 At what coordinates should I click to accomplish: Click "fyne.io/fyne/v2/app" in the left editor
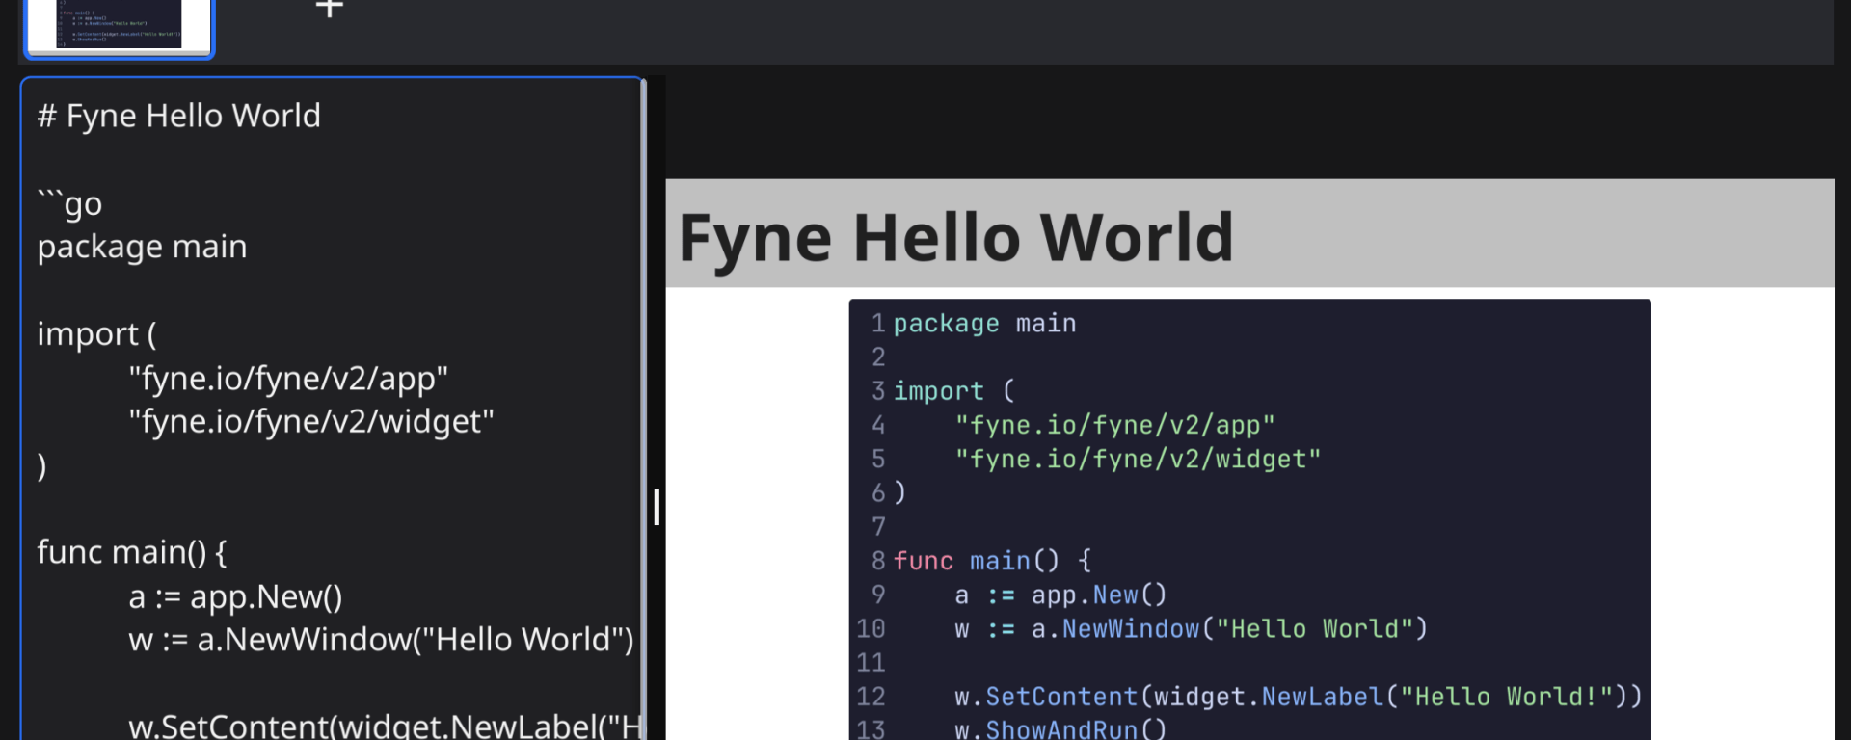coord(288,379)
